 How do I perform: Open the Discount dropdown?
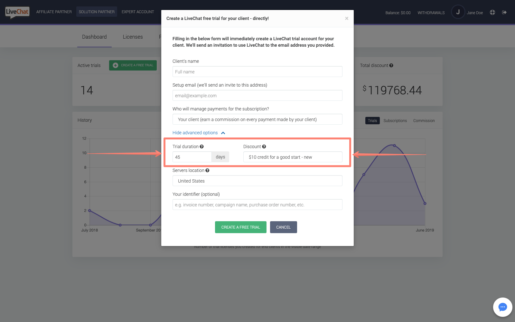pos(293,157)
